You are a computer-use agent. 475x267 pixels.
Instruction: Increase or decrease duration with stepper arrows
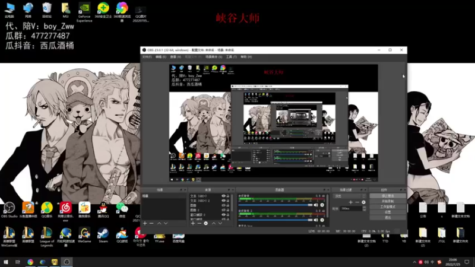coord(364,209)
